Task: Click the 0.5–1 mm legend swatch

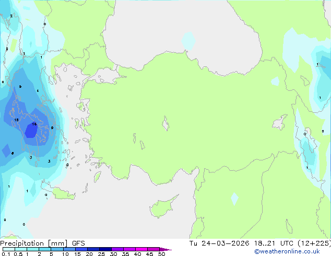Action: pyautogui.click(x=21, y=249)
